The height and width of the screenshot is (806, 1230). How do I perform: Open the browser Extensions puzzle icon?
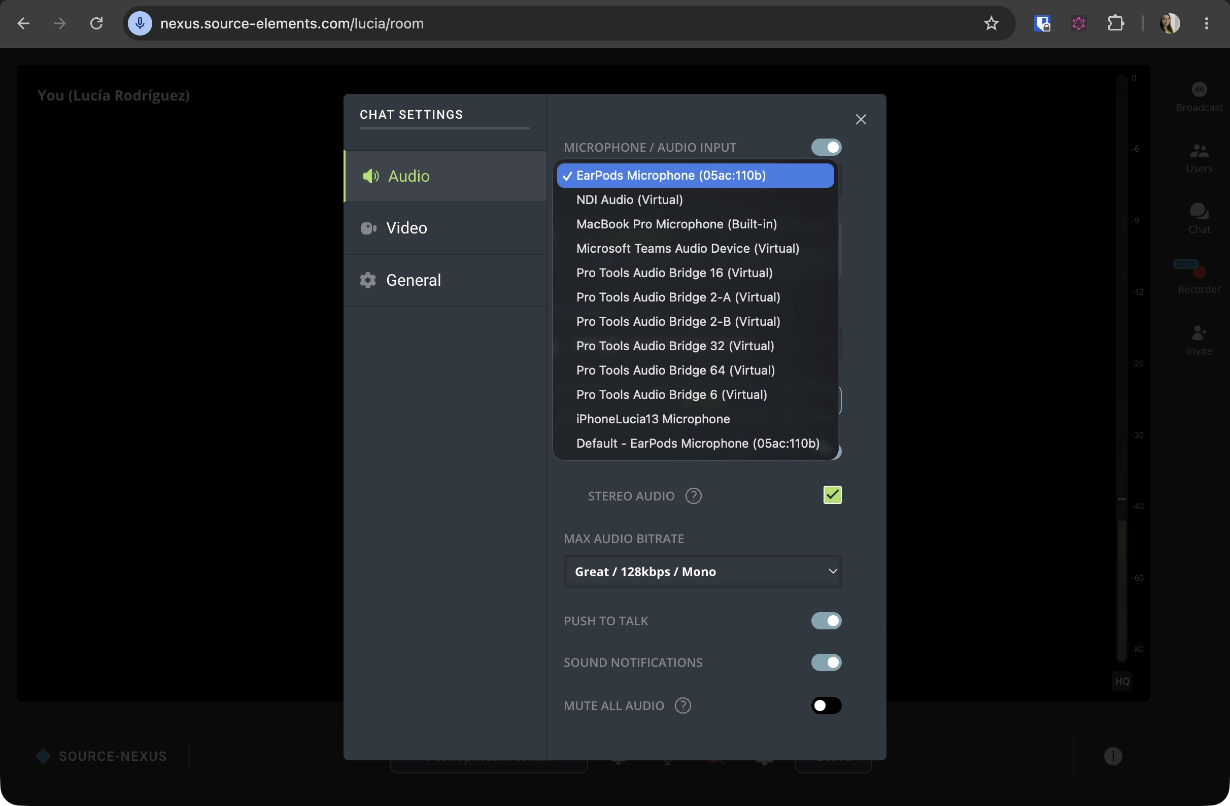1116,23
